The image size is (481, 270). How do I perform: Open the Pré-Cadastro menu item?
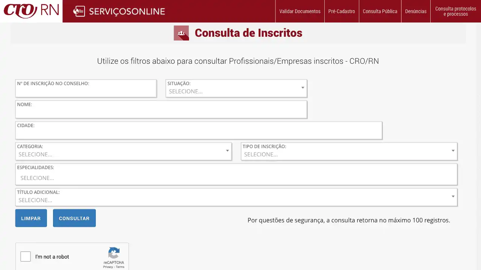coord(342,11)
